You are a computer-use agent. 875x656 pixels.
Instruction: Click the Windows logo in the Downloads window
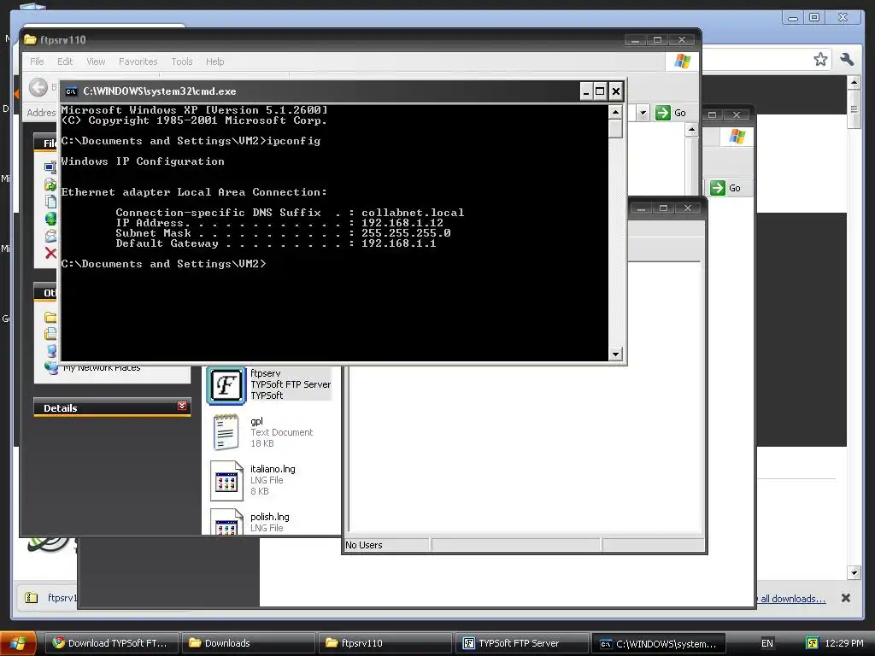click(737, 136)
